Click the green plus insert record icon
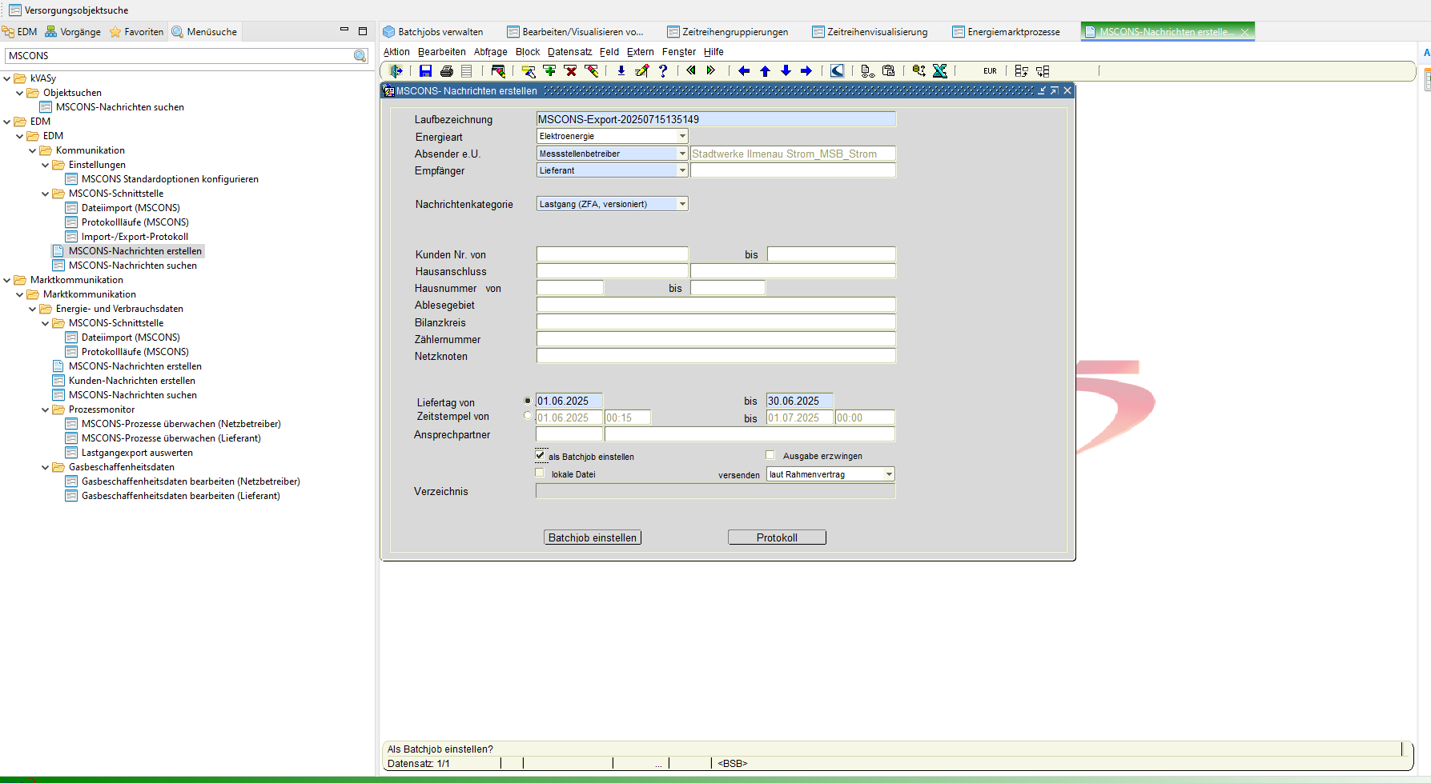This screenshot has width=1431, height=783. (549, 71)
